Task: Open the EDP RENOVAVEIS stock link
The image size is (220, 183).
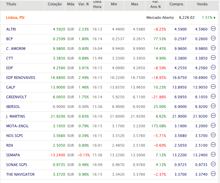Action: tap(21, 77)
